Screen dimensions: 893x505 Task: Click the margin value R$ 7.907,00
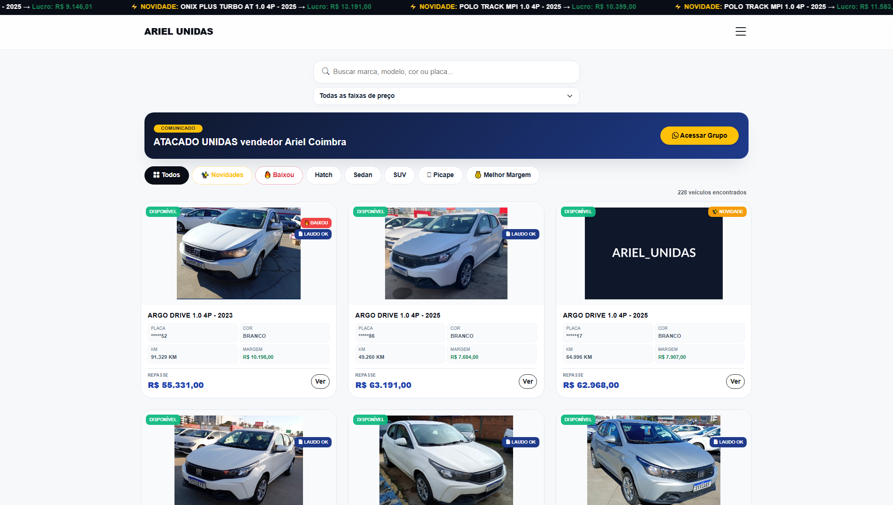click(x=672, y=357)
